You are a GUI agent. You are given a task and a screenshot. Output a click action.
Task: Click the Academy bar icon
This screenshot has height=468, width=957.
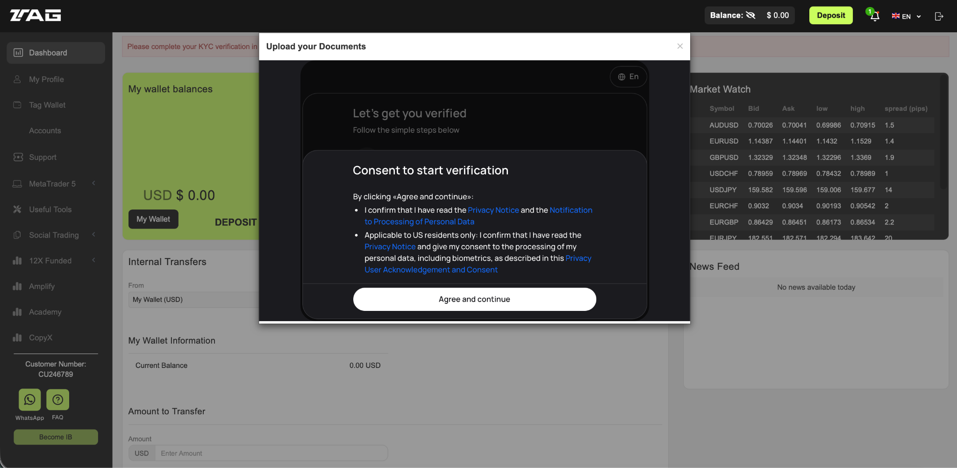(x=17, y=312)
